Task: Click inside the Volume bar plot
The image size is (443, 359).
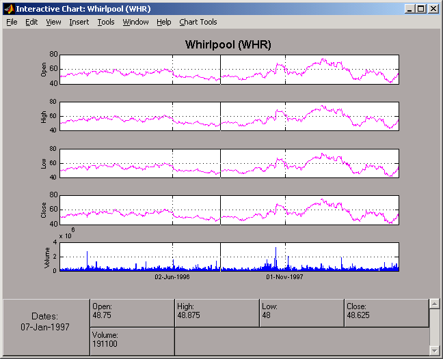Action: pos(229,257)
